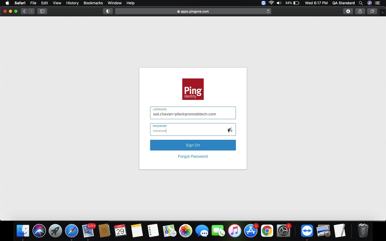386x241 pixels.
Task: Open the Messages app in Dock
Action: pyautogui.click(x=202, y=231)
